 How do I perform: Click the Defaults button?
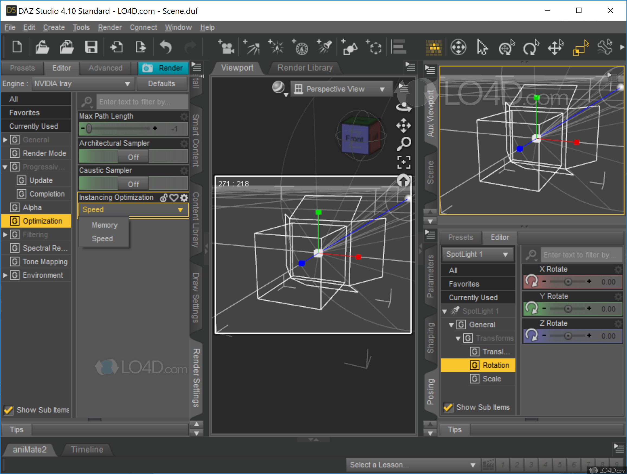(162, 84)
